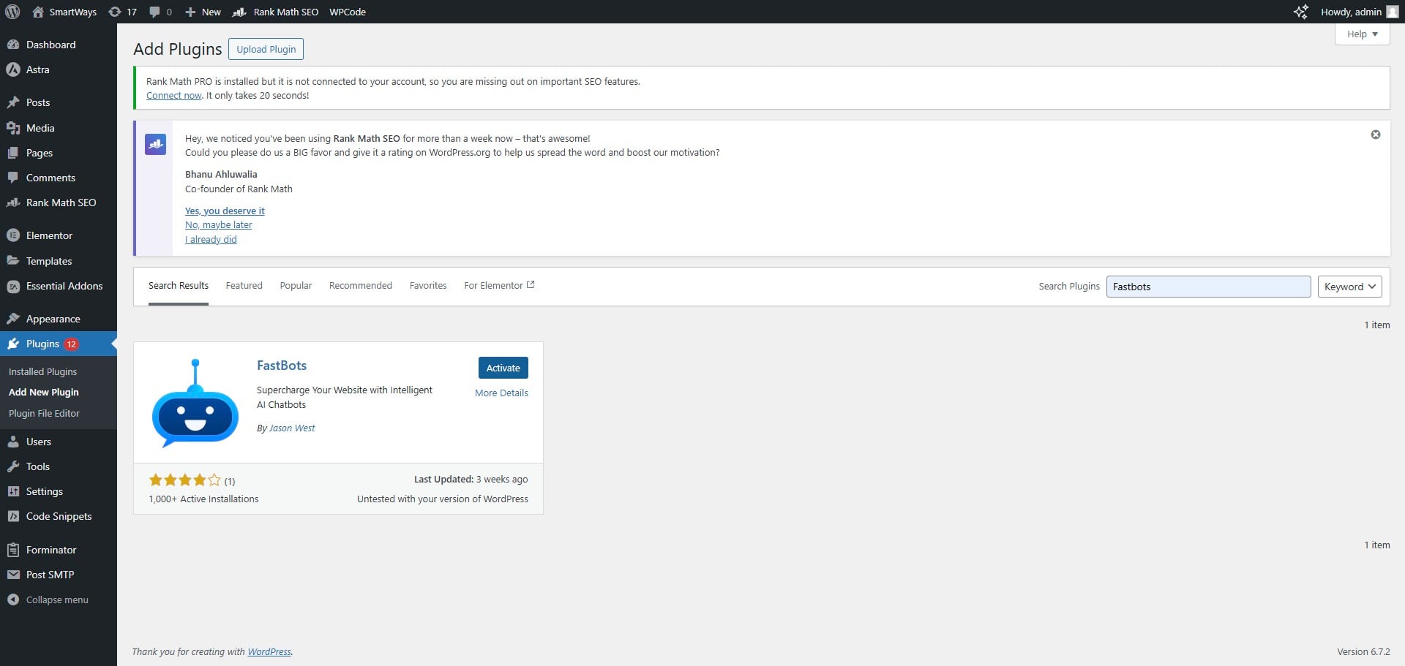1405x666 pixels.
Task: Click the New content plus icon
Action: pos(190,12)
